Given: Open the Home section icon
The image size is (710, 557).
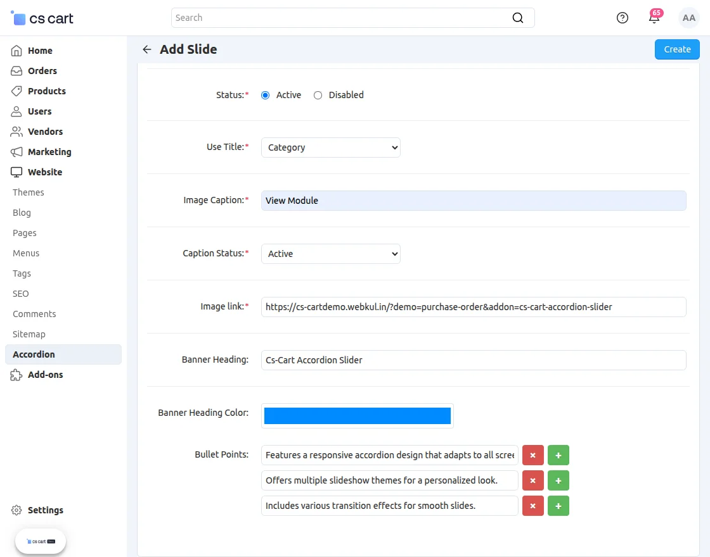Looking at the screenshot, I should point(15,51).
